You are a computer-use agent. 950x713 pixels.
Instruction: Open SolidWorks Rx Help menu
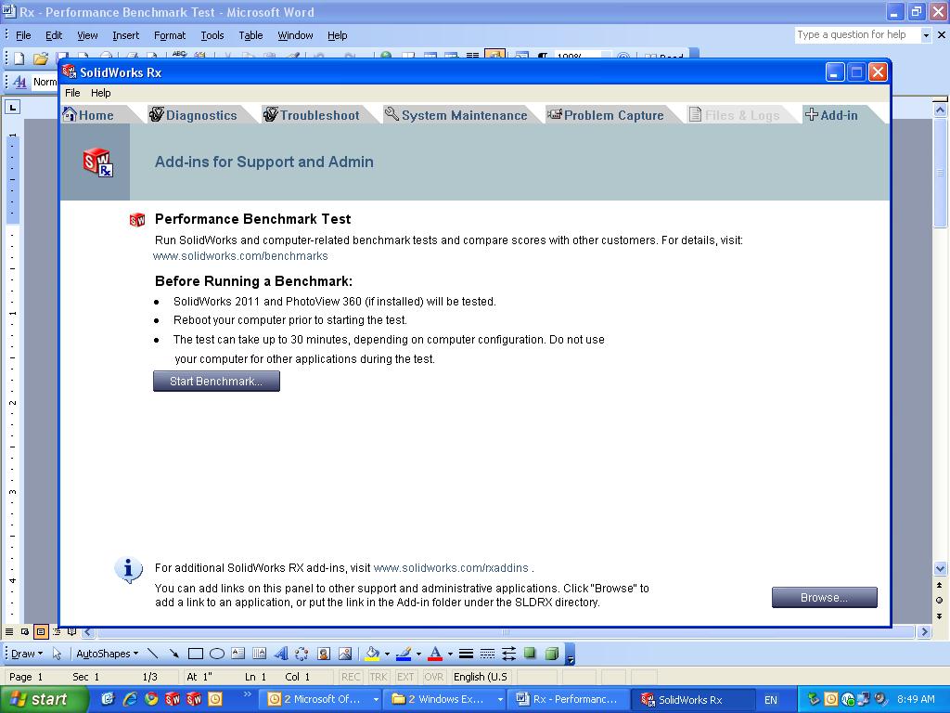(100, 93)
